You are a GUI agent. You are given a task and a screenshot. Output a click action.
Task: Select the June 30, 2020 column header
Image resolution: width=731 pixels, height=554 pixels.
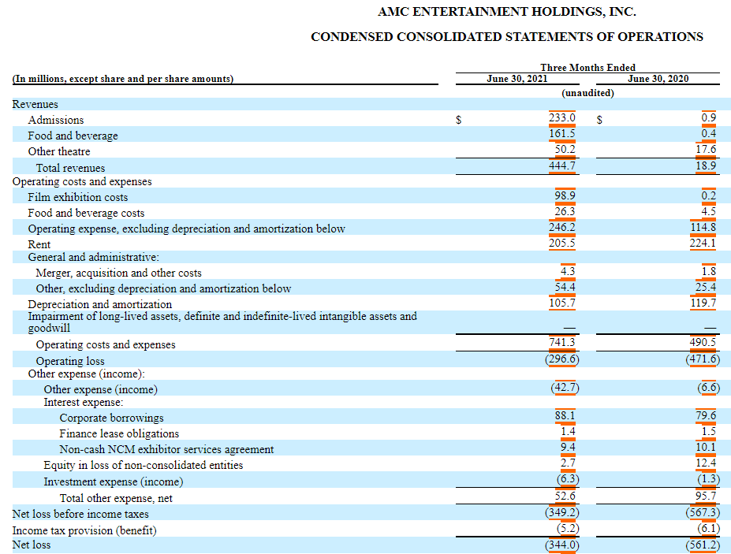click(x=658, y=78)
